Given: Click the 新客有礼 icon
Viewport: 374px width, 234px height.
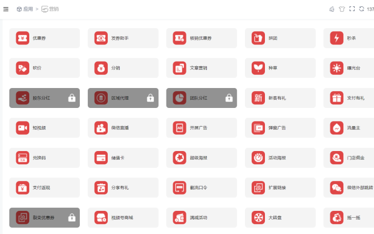Looking at the screenshot, I should tap(258, 98).
